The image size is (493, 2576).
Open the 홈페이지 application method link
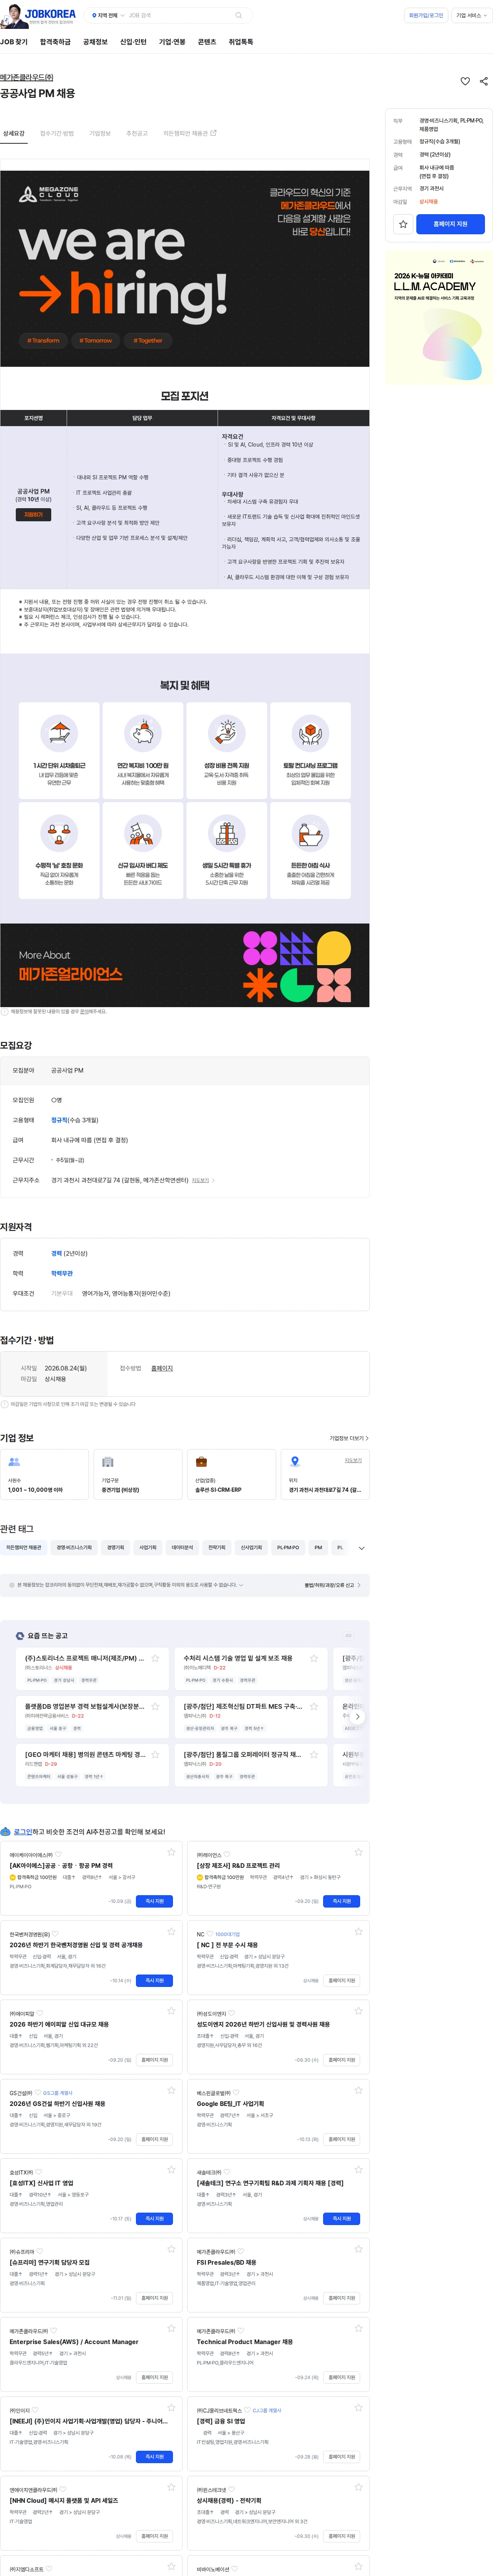point(162,1368)
